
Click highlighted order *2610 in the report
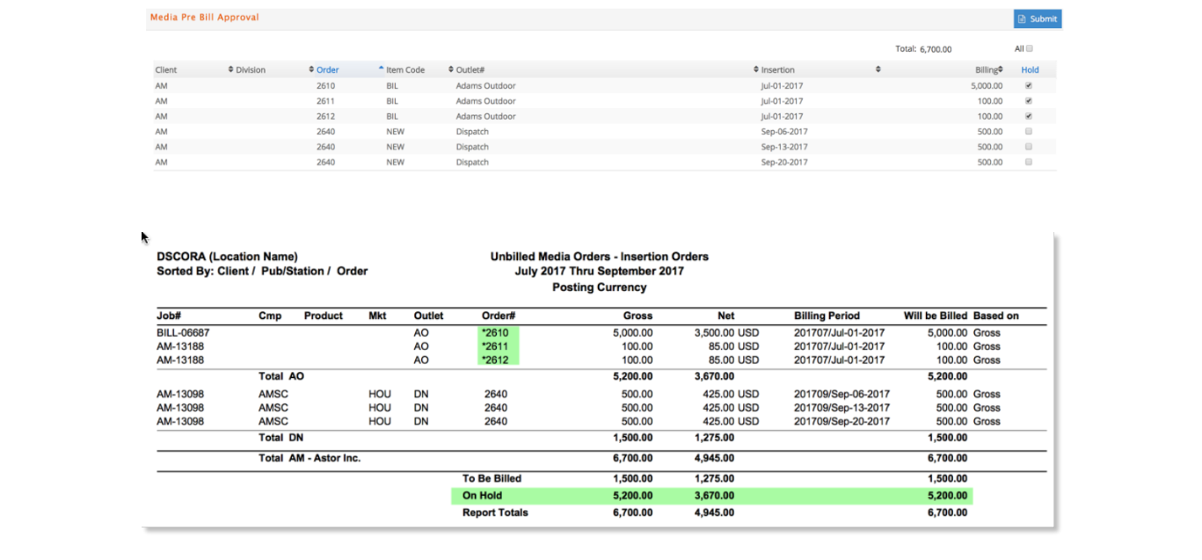(x=495, y=333)
